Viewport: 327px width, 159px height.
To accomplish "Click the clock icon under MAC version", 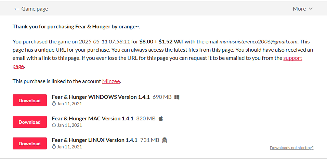I will [x=54, y=125].
